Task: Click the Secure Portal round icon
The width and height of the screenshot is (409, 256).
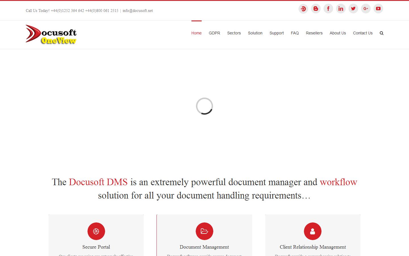Action: pos(96,231)
